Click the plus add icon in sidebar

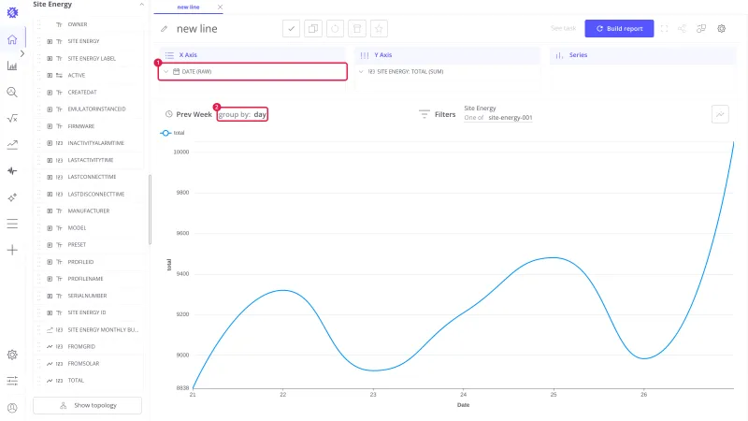click(x=12, y=250)
